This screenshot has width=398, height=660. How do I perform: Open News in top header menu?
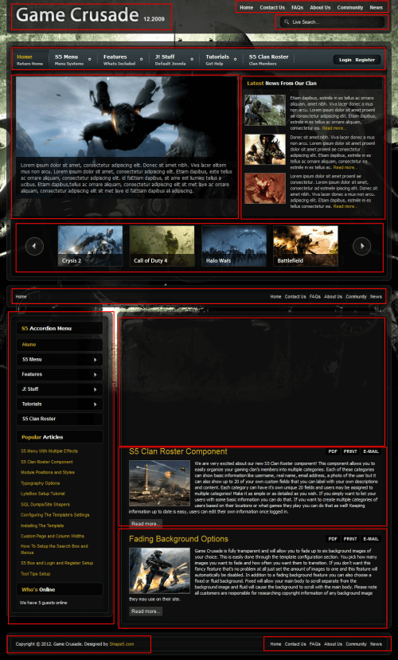click(377, 8)
